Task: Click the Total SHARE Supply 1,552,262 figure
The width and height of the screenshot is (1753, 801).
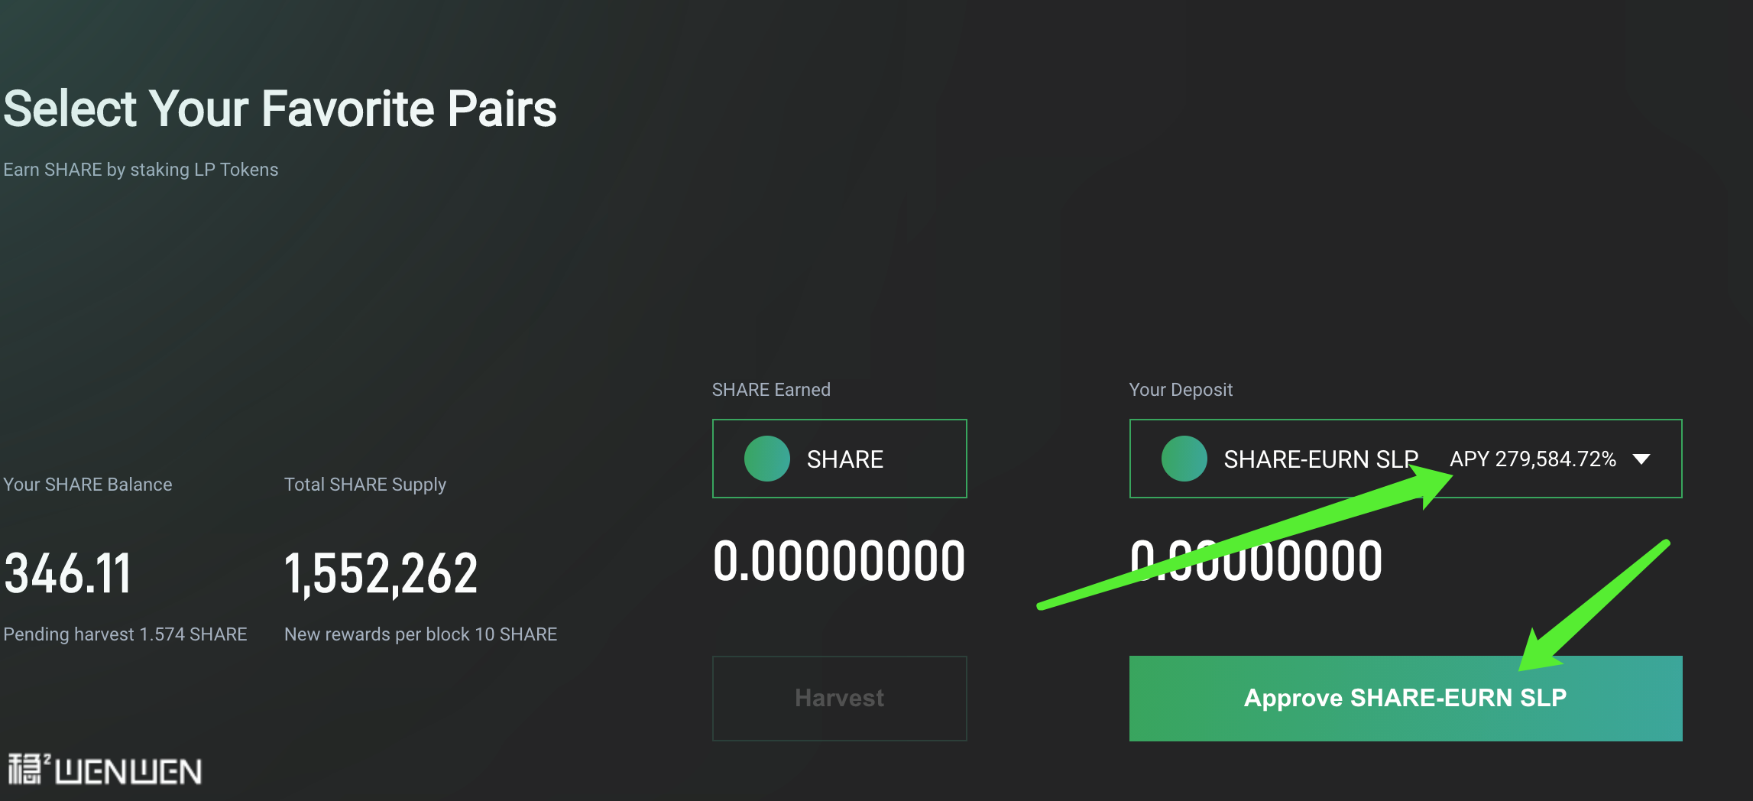Action: tap(381, 573)
